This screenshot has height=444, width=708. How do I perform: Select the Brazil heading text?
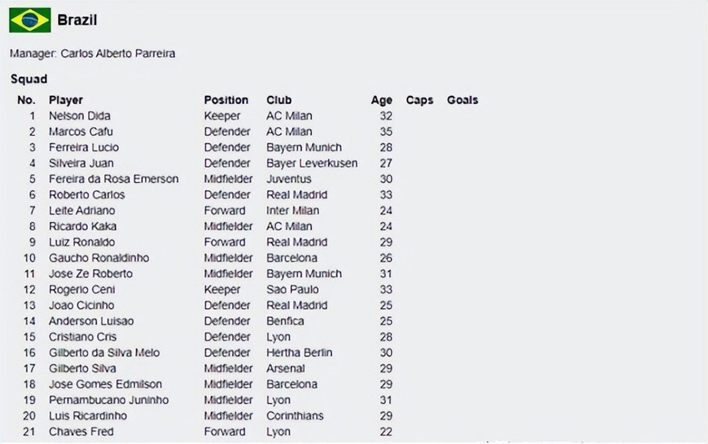pos(77,21)
